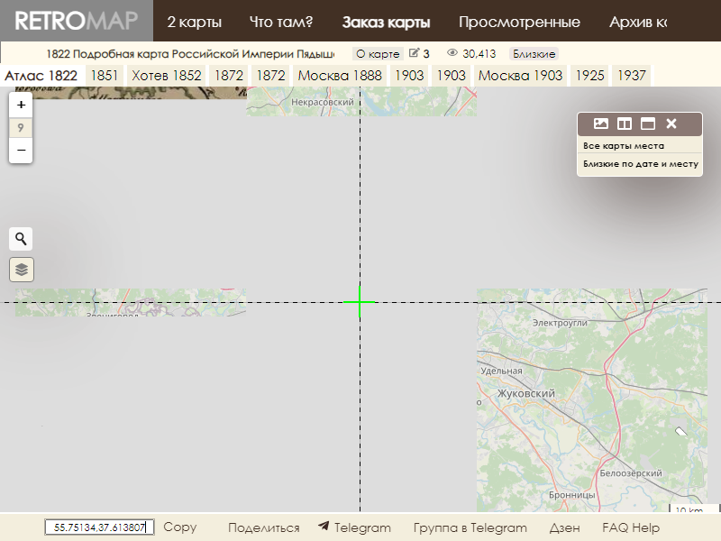Click the 30,413 views count
Image resolution: width=721 pixels, height=541 pixels.
tap(479, 54)
